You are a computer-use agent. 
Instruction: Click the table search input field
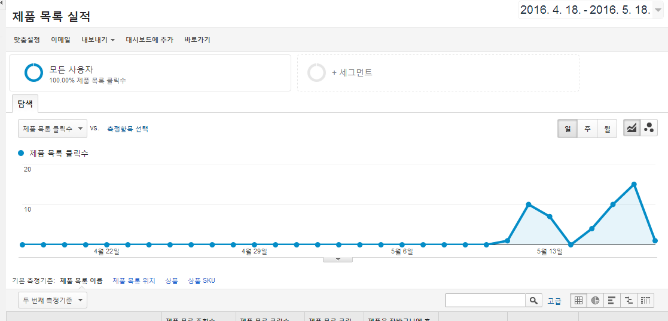485,301
